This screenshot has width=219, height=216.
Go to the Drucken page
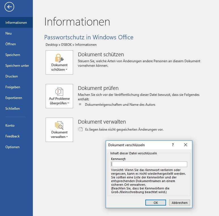(x=16, y=76)
